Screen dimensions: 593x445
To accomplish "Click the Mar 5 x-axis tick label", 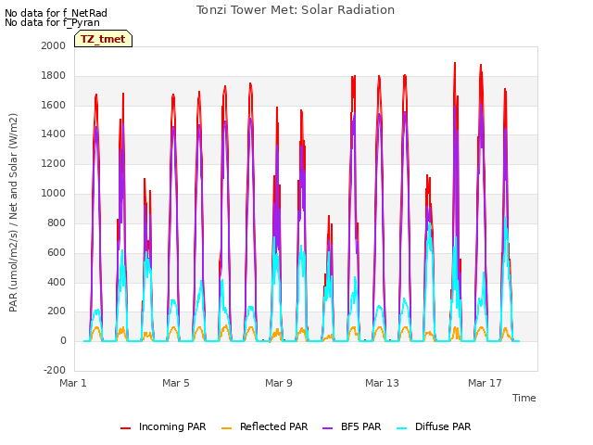I will click(x=176, y=383).
